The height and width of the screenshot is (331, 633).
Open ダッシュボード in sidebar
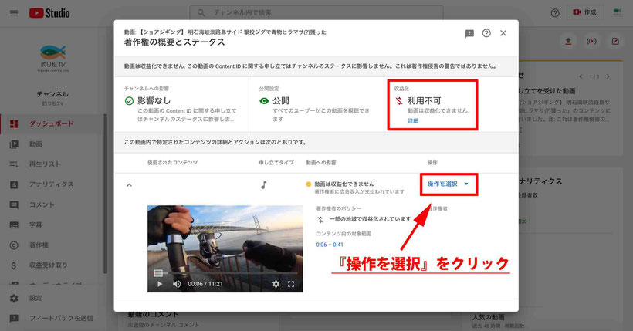pos(52,124)
